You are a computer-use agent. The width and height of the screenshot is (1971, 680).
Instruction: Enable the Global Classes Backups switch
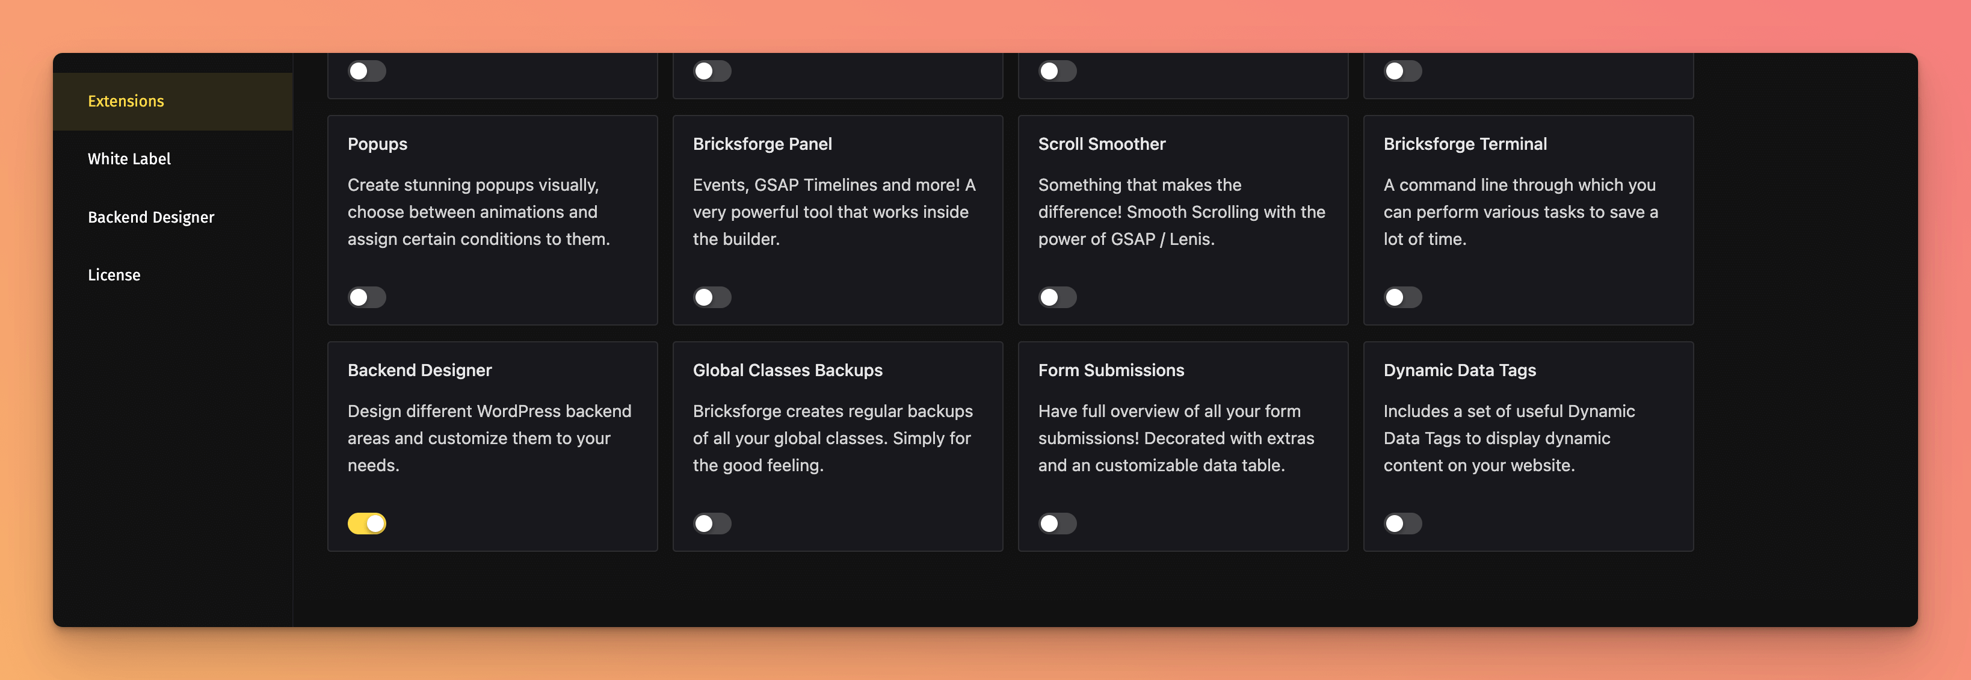pyautogui.click(x=712, y=522)
